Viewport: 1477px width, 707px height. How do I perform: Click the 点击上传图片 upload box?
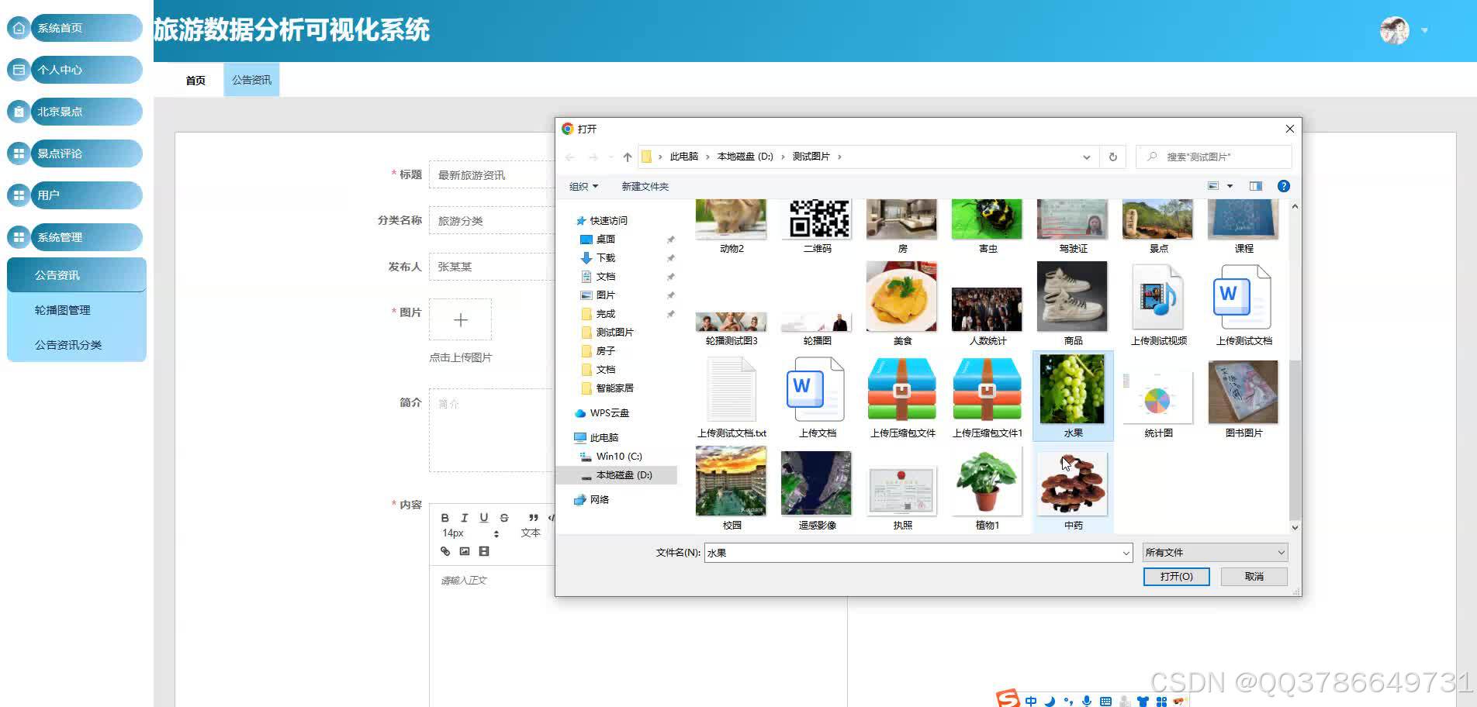(x=460, y=319)
